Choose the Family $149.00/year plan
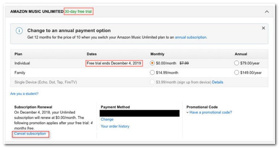 coord(236,73)
